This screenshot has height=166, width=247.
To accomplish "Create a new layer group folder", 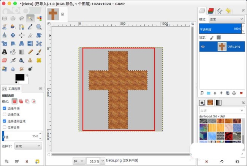I will point(209,93).
